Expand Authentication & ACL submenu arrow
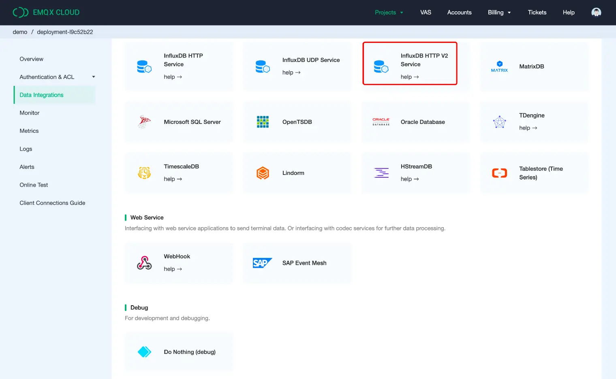 point(94,77)
